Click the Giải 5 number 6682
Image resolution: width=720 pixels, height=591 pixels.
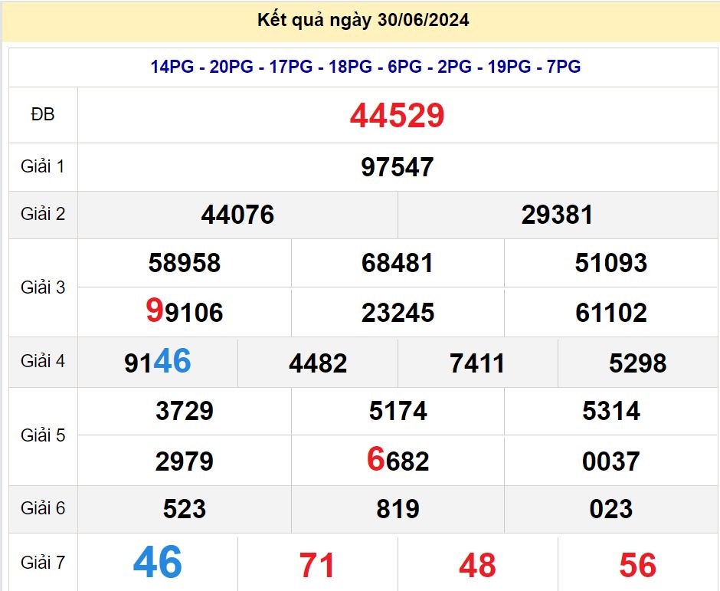[x=397, y=461]
